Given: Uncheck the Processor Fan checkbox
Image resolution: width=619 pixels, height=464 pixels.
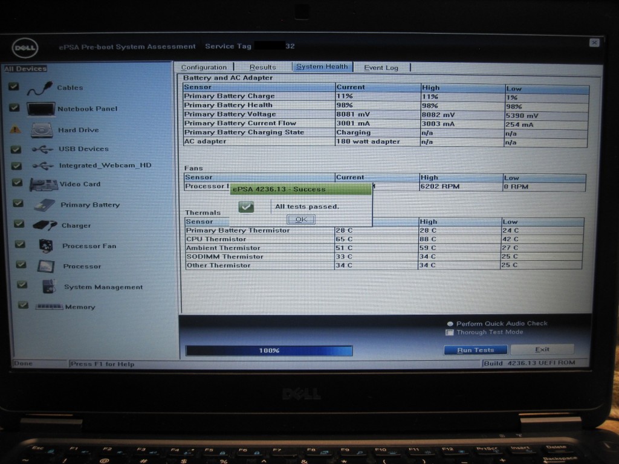Looking at the screenshot, I should [x=20, y=244].
